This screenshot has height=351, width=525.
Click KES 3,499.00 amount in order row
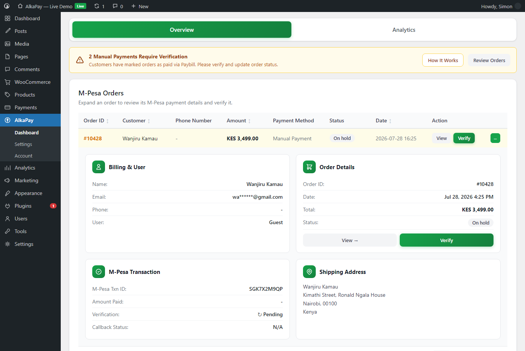tap(242, 138)
